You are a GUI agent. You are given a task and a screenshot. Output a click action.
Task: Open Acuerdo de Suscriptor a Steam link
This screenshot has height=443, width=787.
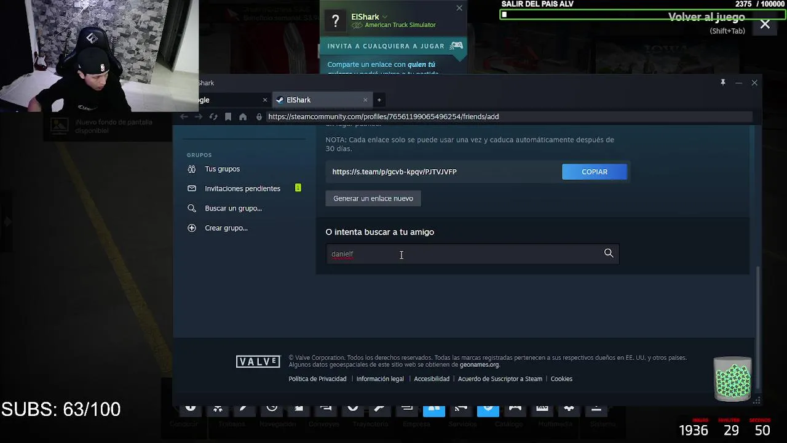click(500, 378)
